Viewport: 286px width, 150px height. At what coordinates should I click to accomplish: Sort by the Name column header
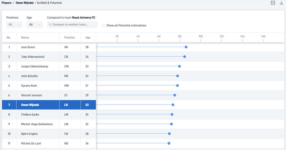tap(25, 37)
